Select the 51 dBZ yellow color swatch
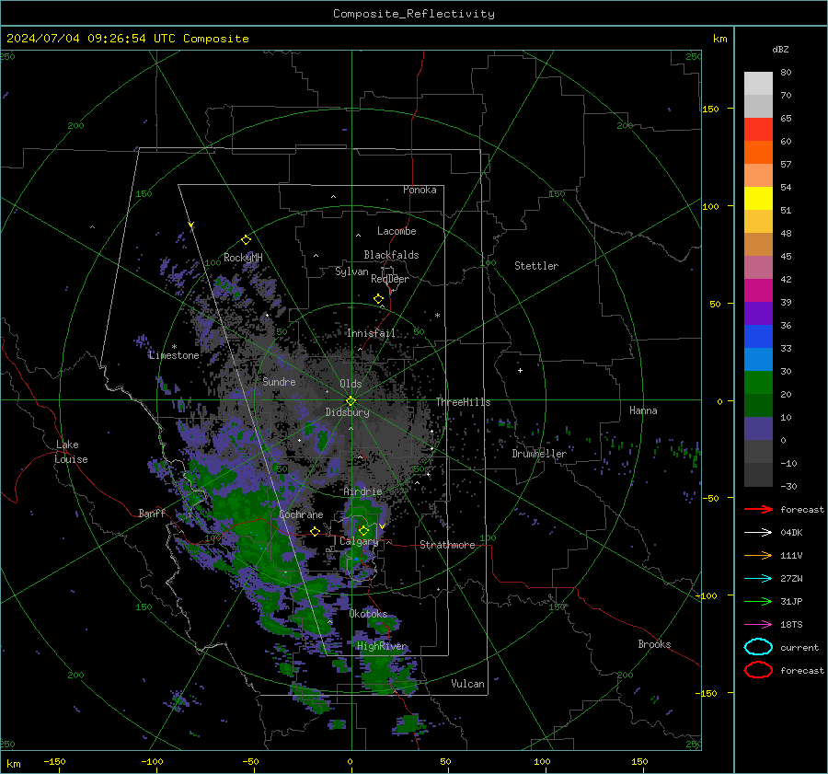This screenshot has width=828, height=774. pos(758,199)
